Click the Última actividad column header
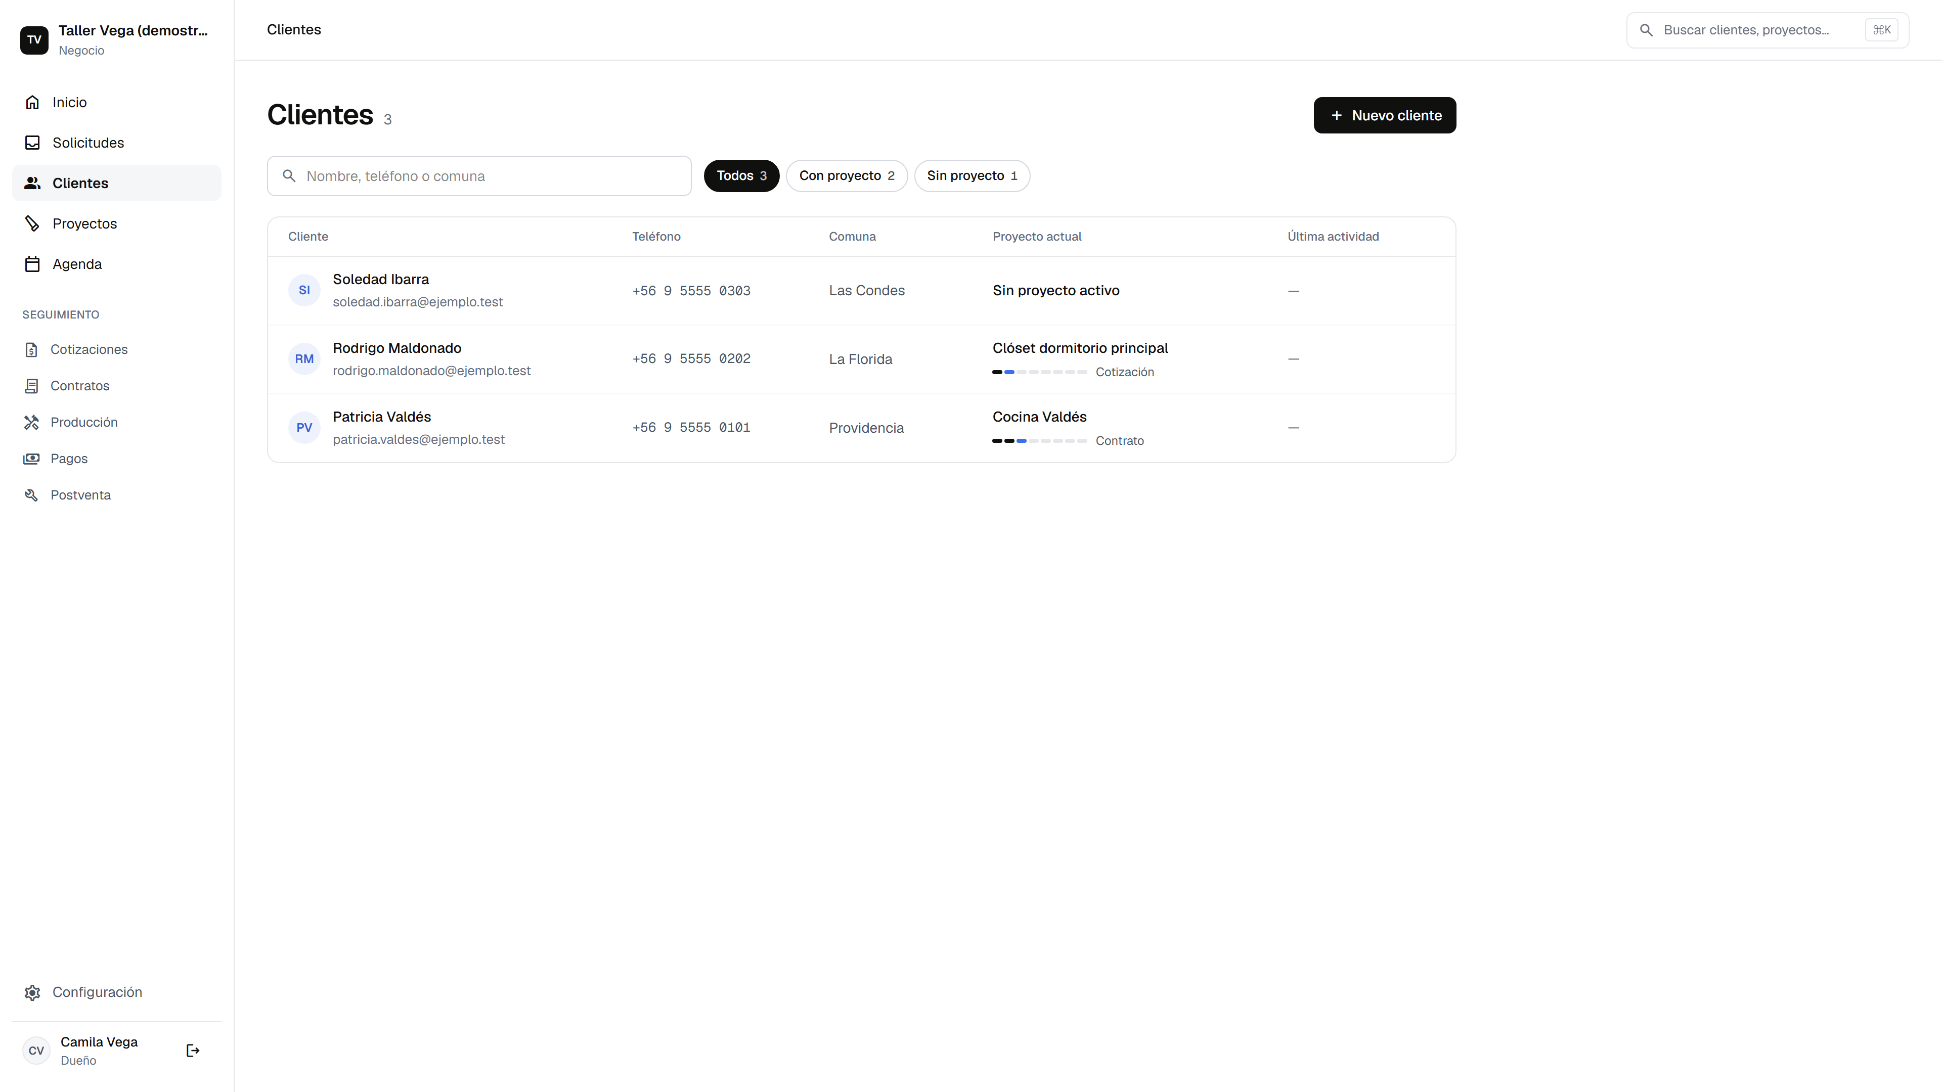Image resolution: width=1942 pixels, height=1092 pixels. 1333,237
